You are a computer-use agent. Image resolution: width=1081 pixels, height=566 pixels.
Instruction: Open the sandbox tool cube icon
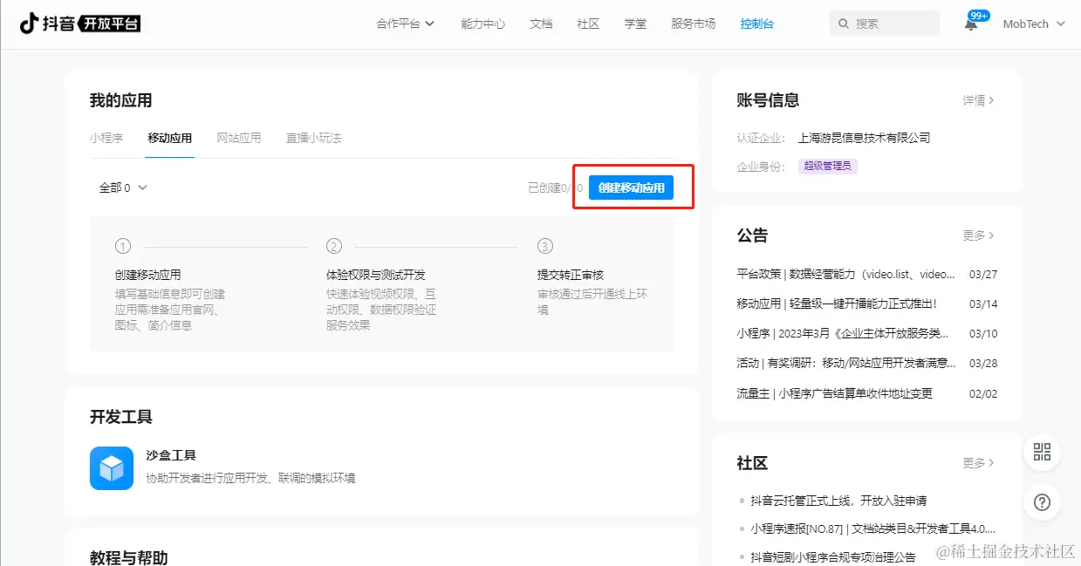tap(112, 468)
